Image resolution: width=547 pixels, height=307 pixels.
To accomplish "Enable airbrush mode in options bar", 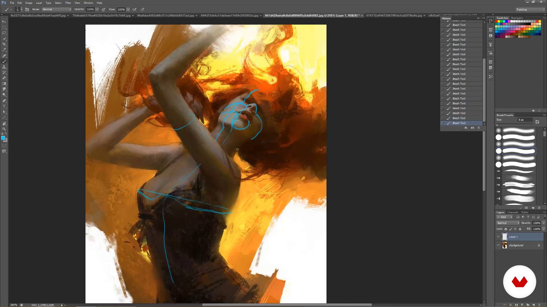I will pos(134,9).
